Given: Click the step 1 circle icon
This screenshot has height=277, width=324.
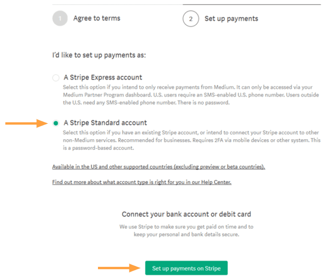Looking at the screenshot, I should pyautogui.click(x=60, y=18).
